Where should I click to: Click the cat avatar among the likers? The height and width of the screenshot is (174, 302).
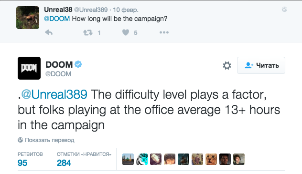pyautogui.click(x=211, y=159)
